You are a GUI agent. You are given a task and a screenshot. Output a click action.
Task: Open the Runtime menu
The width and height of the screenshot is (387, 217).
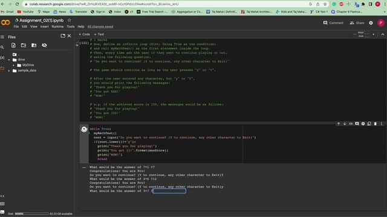[x=57, y=27]
